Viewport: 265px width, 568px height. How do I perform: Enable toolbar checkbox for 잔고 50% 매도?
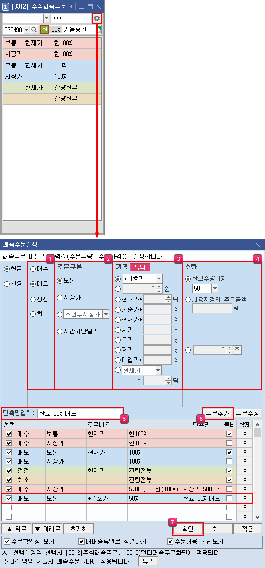(x=229, y=498)
